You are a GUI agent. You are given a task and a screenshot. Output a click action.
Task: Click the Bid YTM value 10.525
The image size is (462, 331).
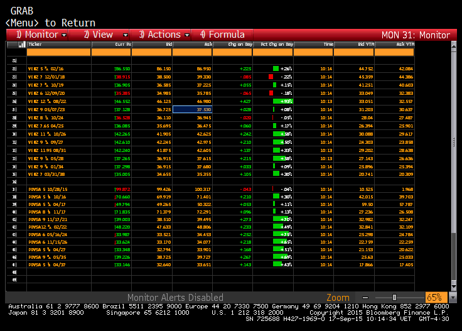point(366,189)
